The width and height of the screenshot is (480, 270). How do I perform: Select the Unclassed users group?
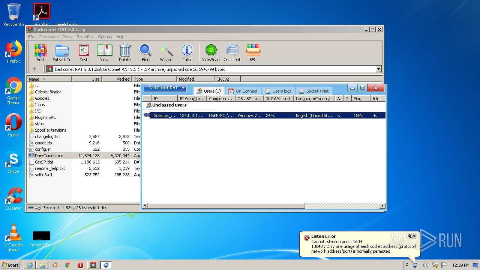pyautogui.click(x=166, y=105)
